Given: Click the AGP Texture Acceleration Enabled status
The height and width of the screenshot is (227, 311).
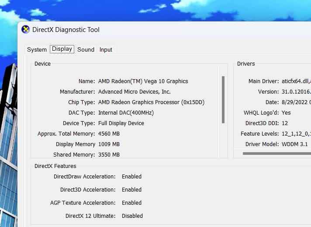Looking at the screenshot, I should click(132, 203).
